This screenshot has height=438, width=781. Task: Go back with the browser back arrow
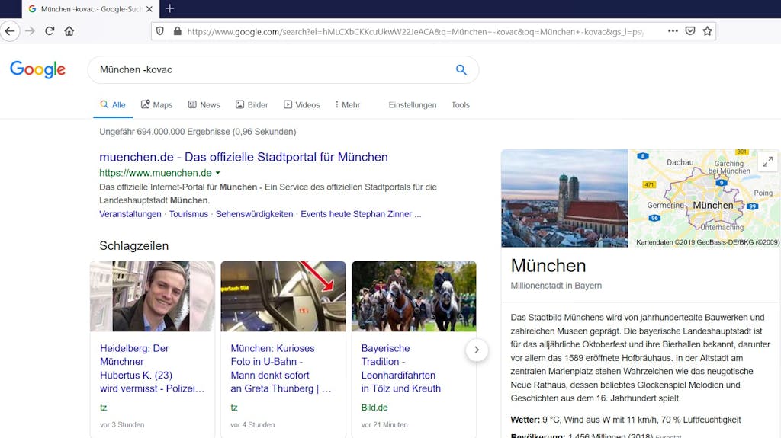pyautogui.click(x=10, y=31)
